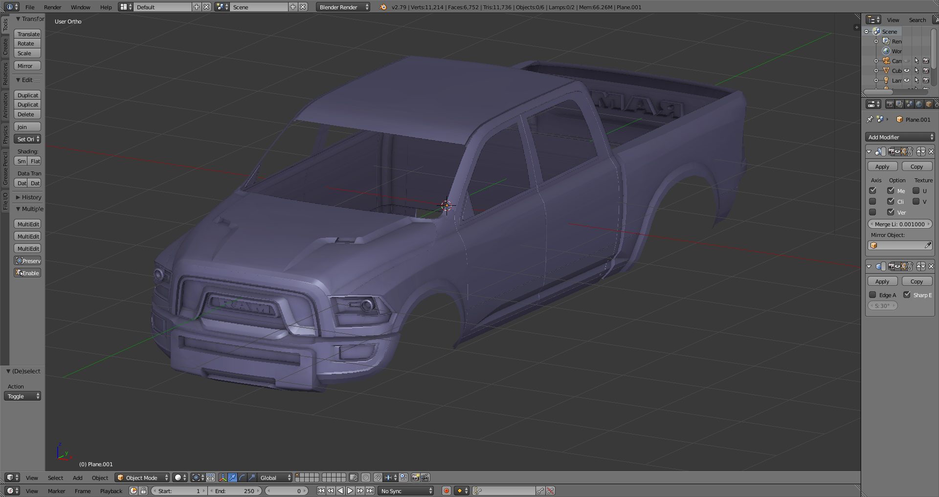Open the Object properties cube tab
The image size is (939, 497).
click(929, 104)
